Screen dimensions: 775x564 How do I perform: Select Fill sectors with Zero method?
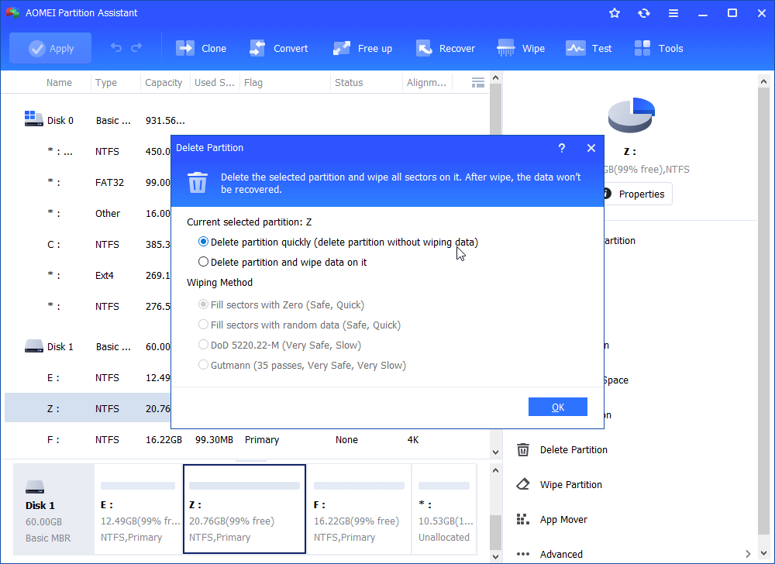(x=281, y=304)
